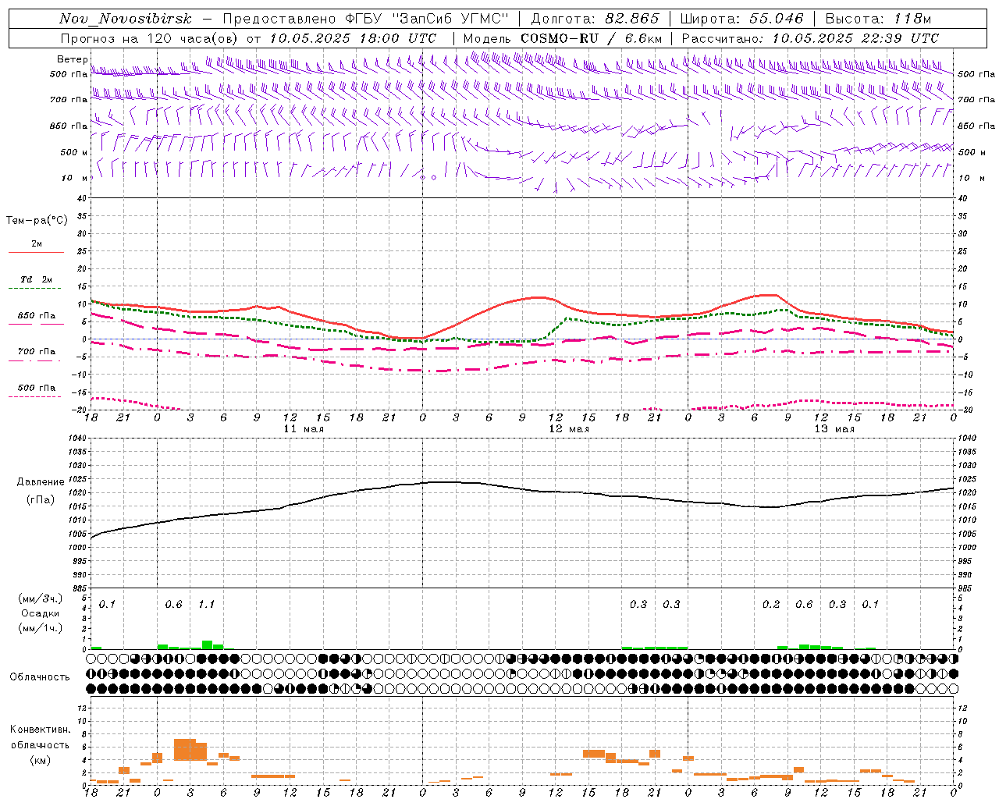The image size is (999, 799).
Task: Click the 'Высота: 118м' elevation value
Action: click(x=878, y=19)
